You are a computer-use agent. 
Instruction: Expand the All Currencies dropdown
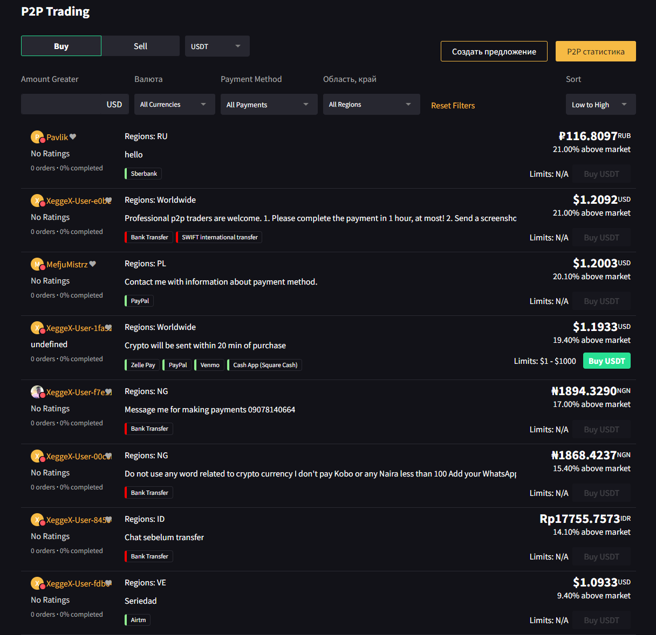pyautogui.click(x=174, y=105)
